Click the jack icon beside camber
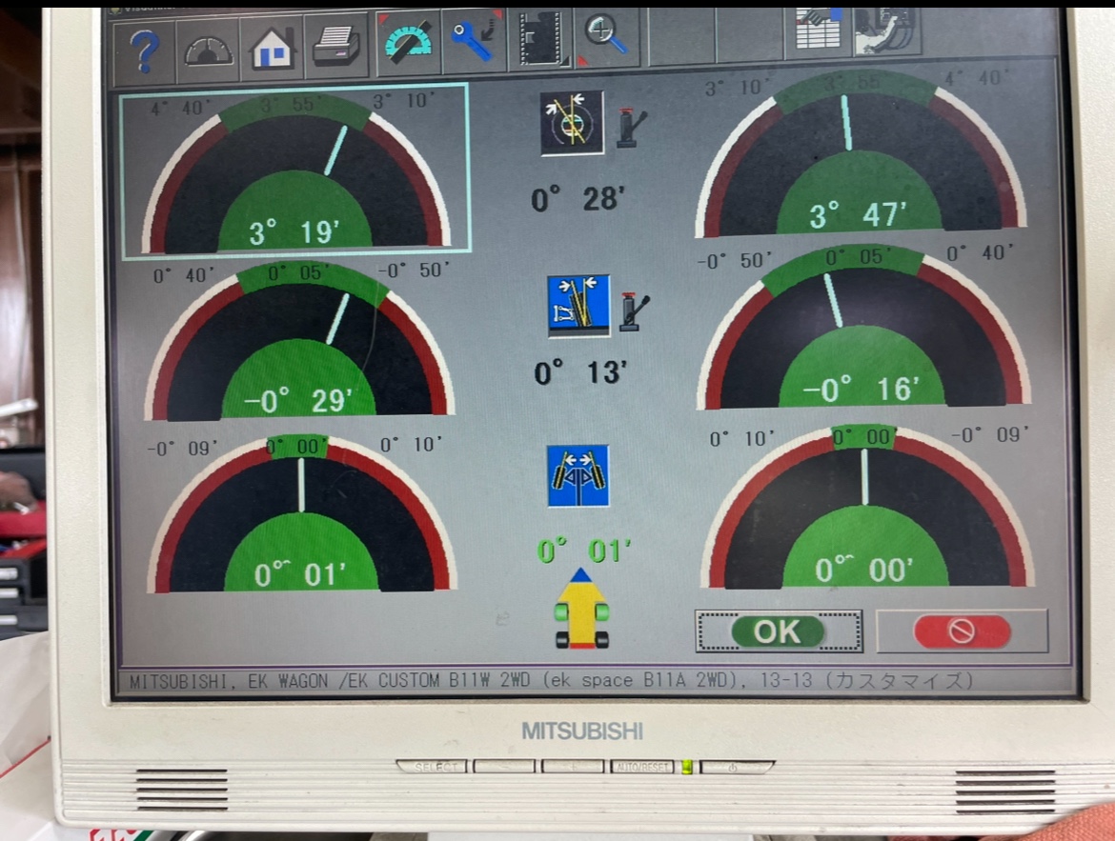Screen dimensions: 1115x841 pos(635,310)
